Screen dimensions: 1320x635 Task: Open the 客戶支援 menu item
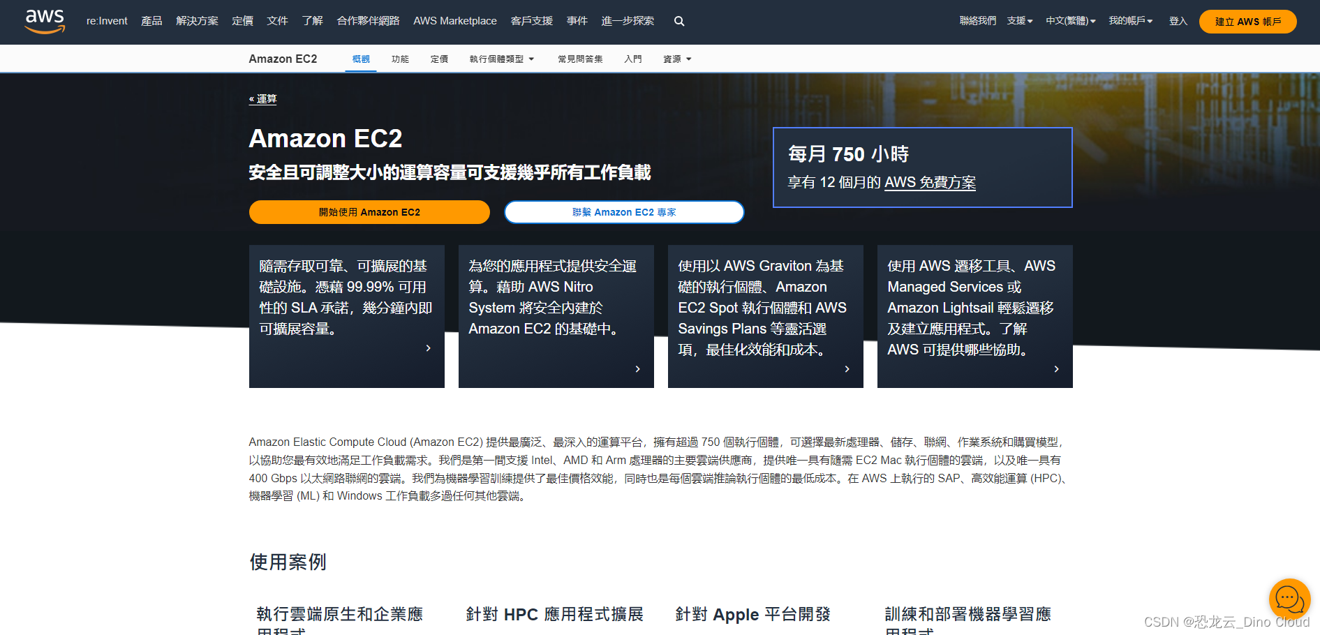[531, 21]
